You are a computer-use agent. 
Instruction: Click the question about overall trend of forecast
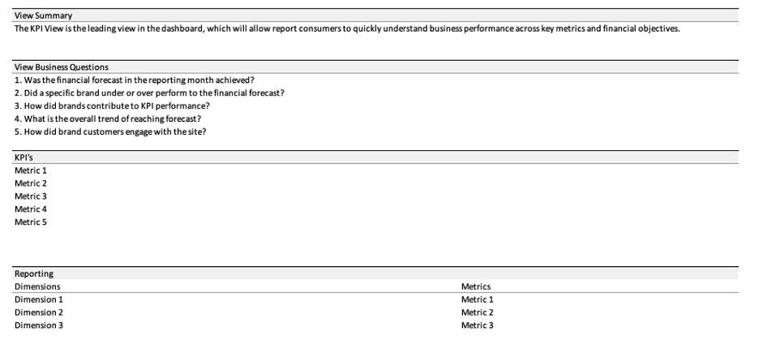click(x=108, y=118)
